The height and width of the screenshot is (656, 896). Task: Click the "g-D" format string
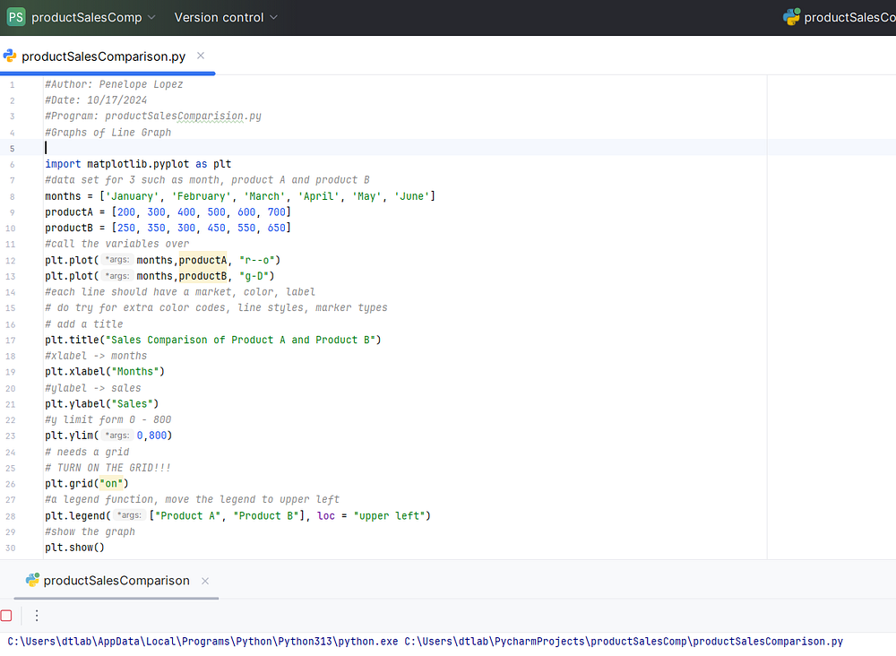coord(254,276)
